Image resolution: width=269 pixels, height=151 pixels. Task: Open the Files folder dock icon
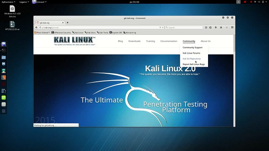(x=4, y=57)
